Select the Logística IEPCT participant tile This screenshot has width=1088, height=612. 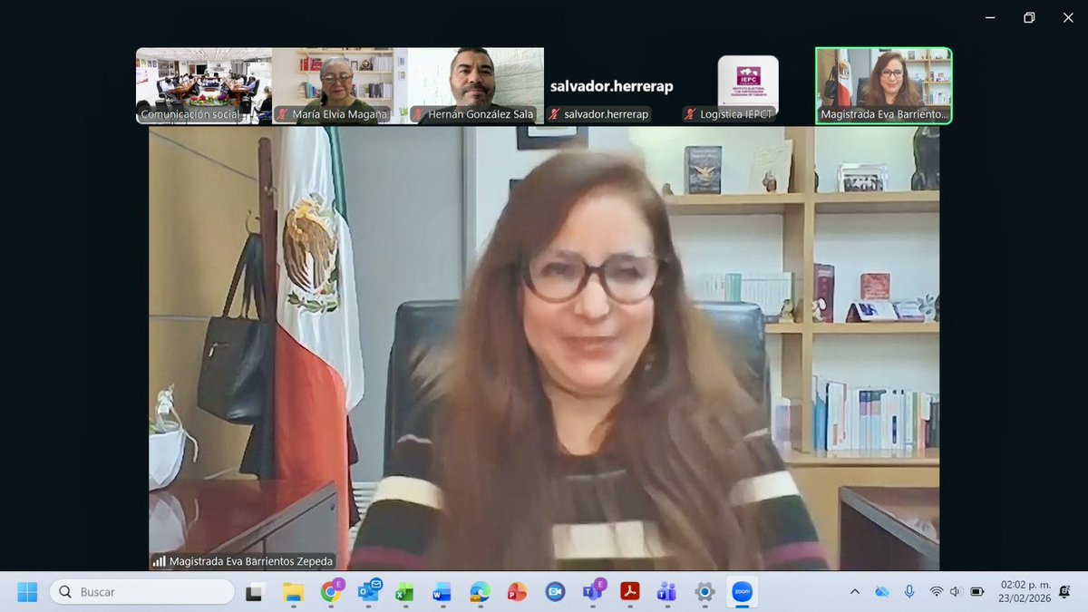(748, 85)
